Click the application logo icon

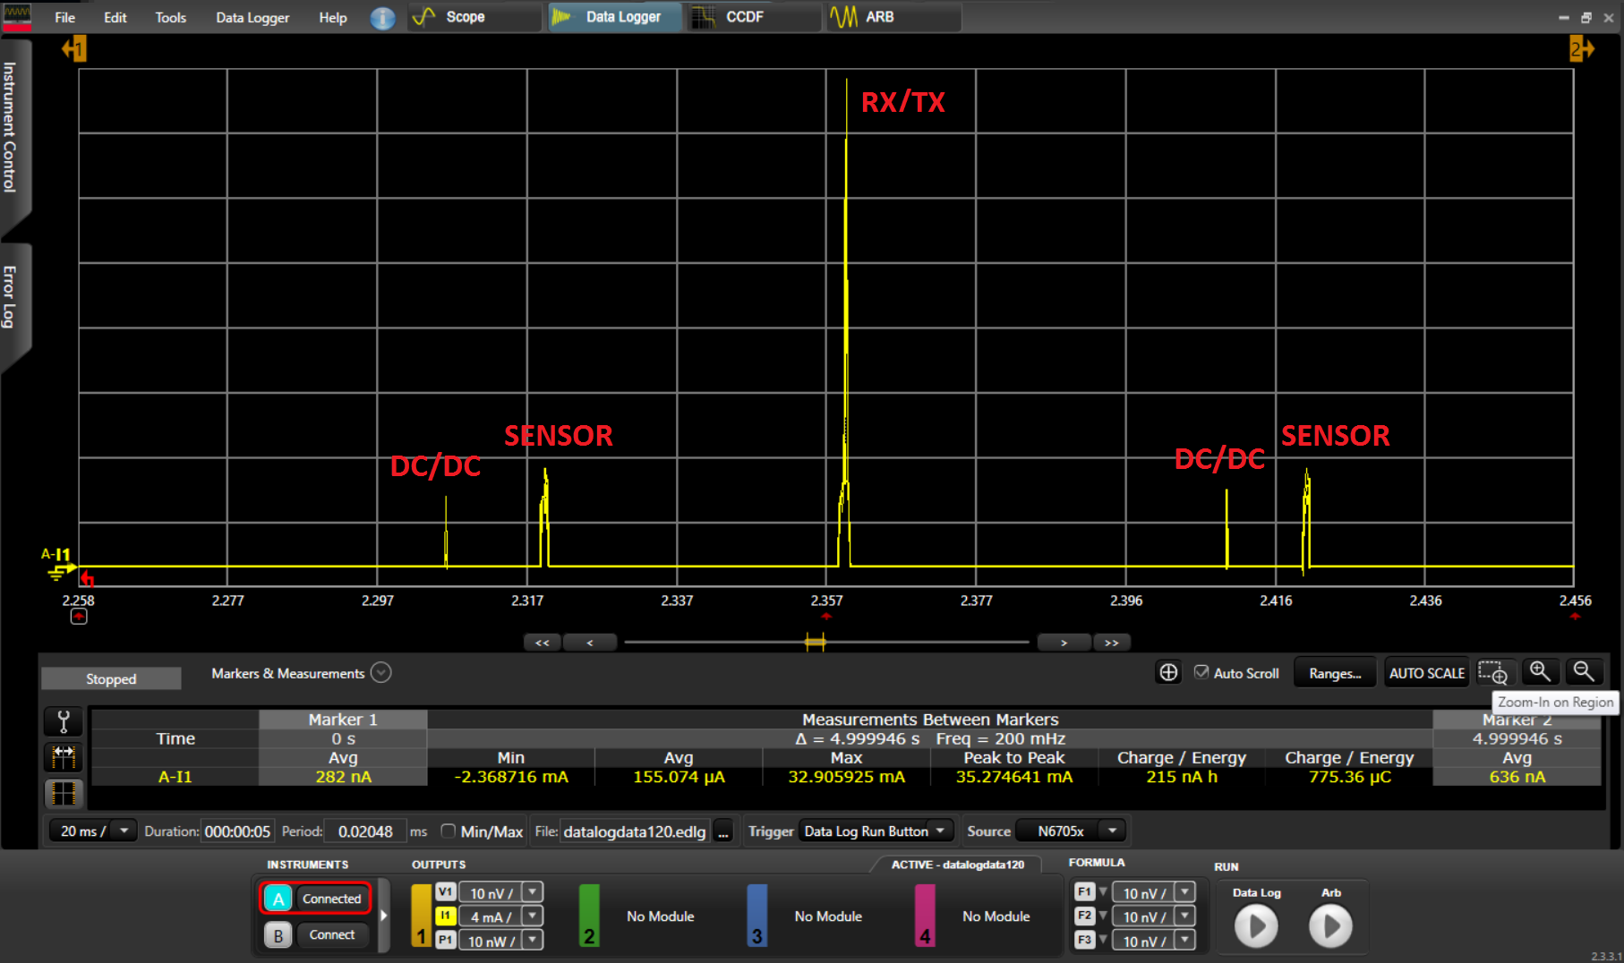[17, 16]
